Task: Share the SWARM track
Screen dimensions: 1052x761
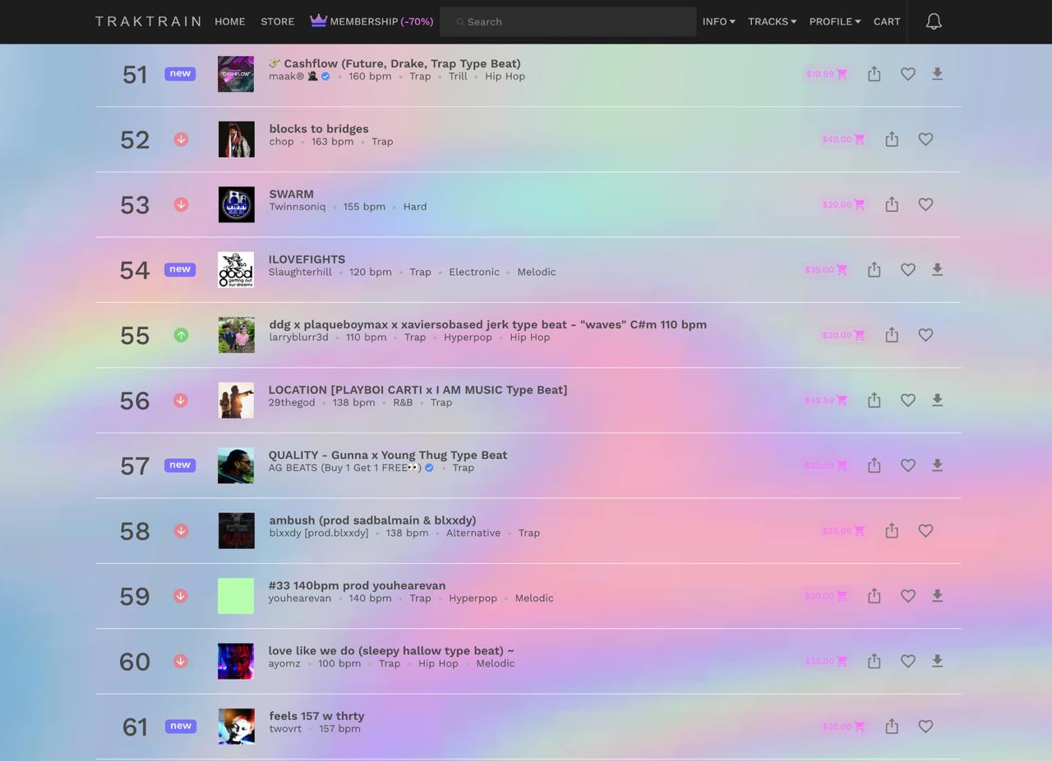Action: coord(892,204)
